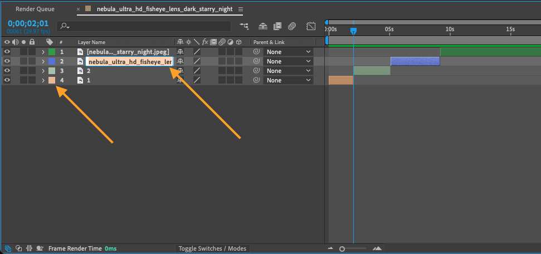
Task: Select the blue layer 2 bar in the timeline
Action: [415, 61]
